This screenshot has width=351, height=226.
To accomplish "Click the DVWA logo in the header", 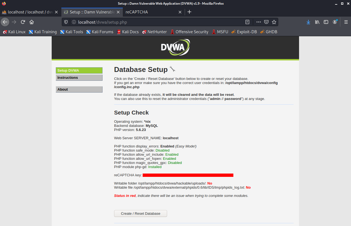I will (175, 47).
